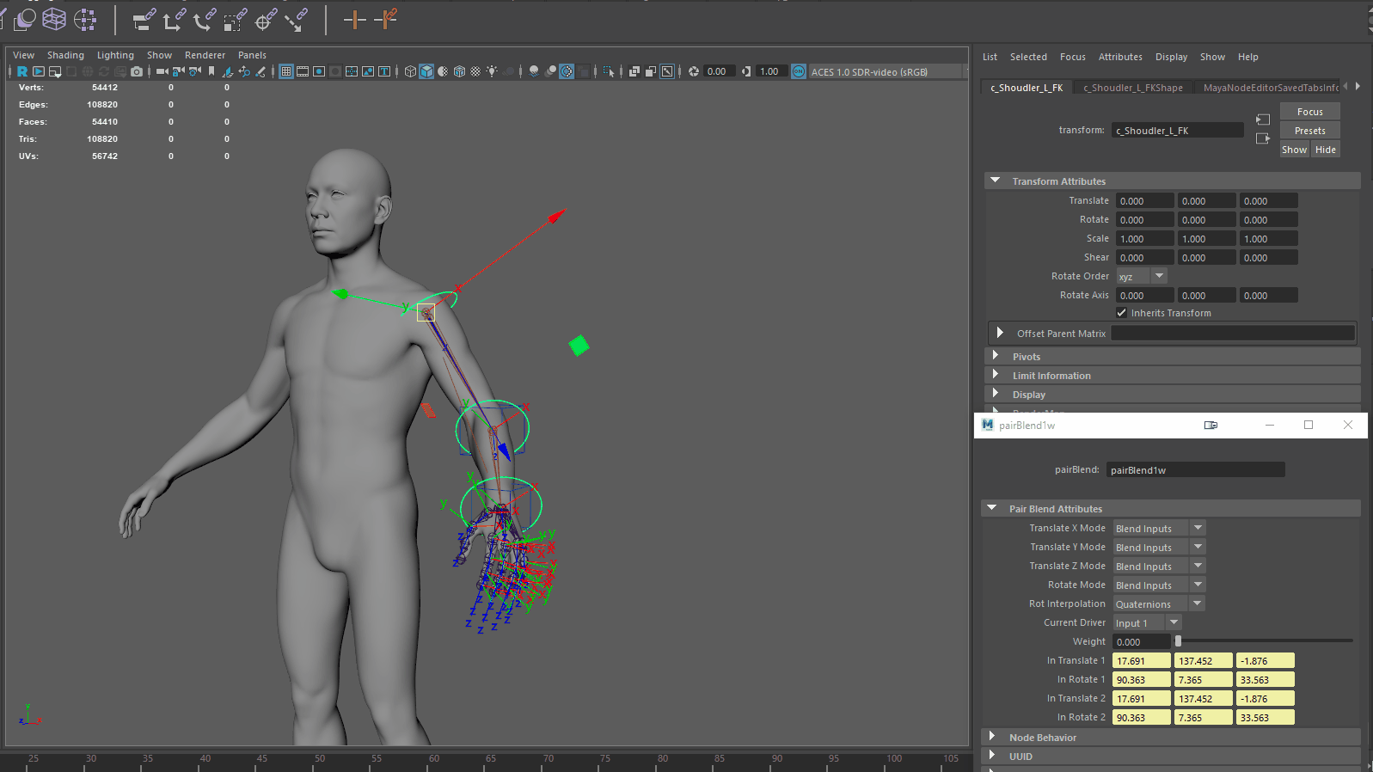Click the IPR render play icon
The width and height of the screenshot is (1373, 772).
click(39, 71)
